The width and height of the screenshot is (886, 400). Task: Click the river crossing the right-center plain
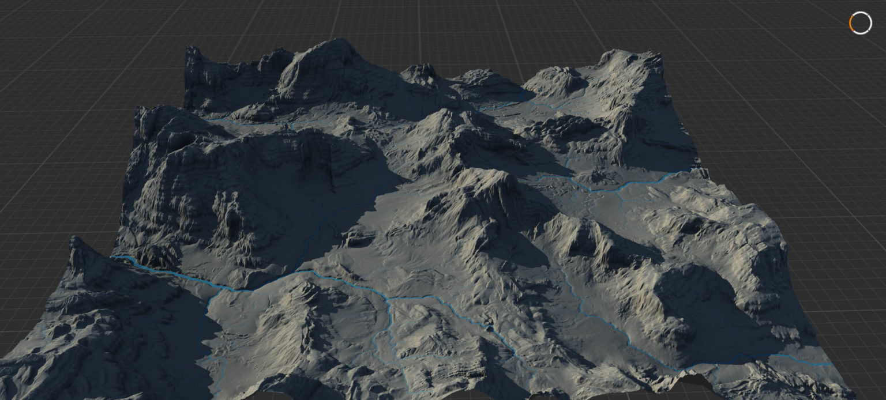(x=623, y=186)
